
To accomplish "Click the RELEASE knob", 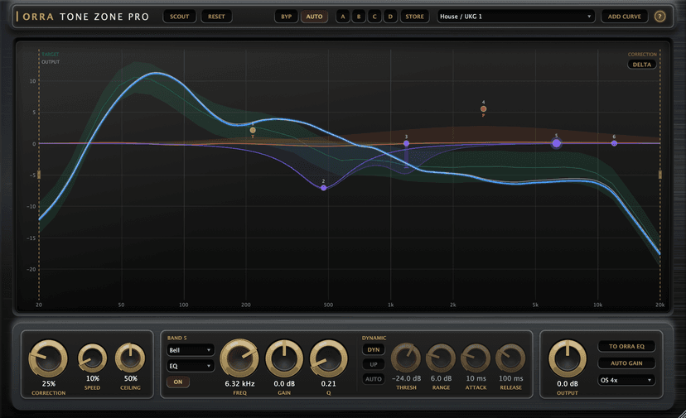I will pos(510,358).
